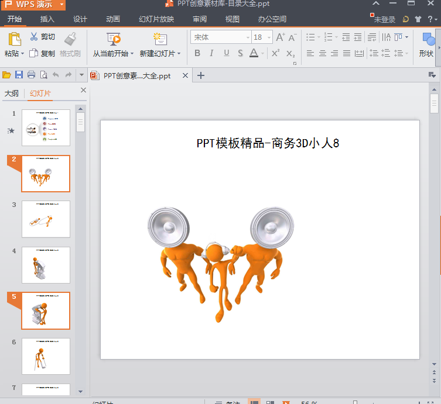Open the 办公空间 ribbon tab
441x404 pixels.
coord(272,19)
